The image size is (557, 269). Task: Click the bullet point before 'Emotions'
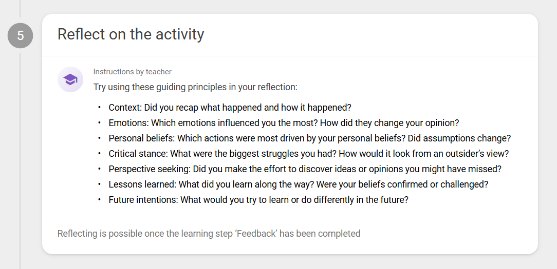tap(100, 122)
